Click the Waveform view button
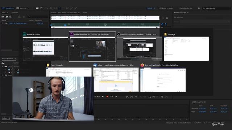 8,8
